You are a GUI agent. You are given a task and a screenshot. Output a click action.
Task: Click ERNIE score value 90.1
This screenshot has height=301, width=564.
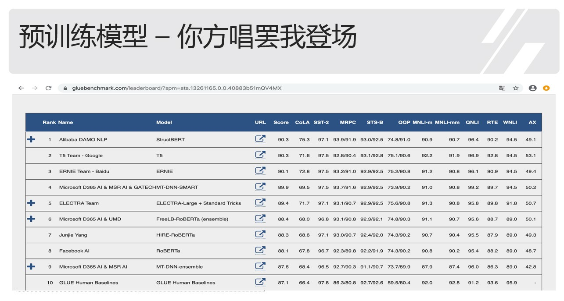coord(284,171)
